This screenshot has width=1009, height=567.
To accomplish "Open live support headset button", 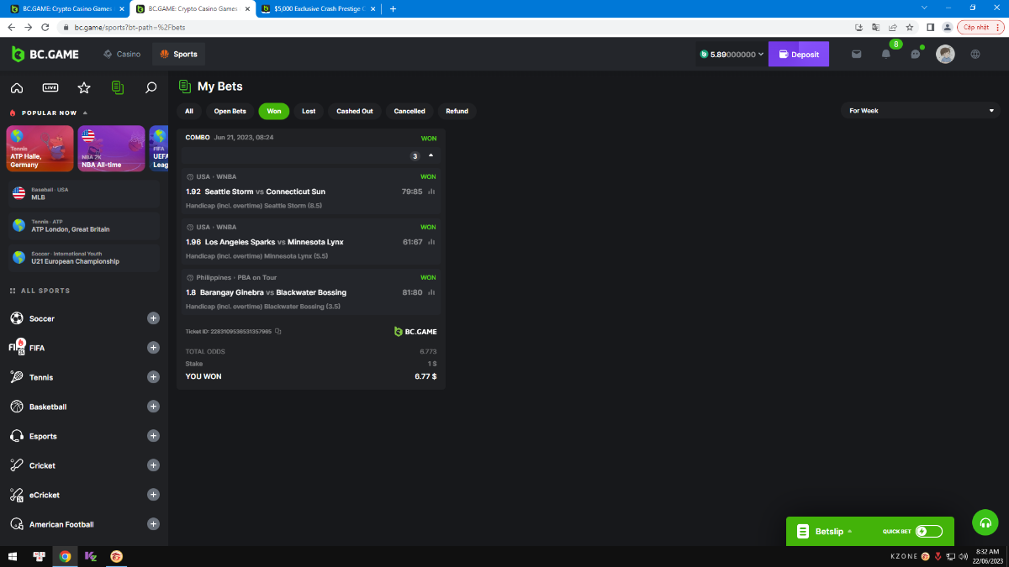I will coord(985,522).
